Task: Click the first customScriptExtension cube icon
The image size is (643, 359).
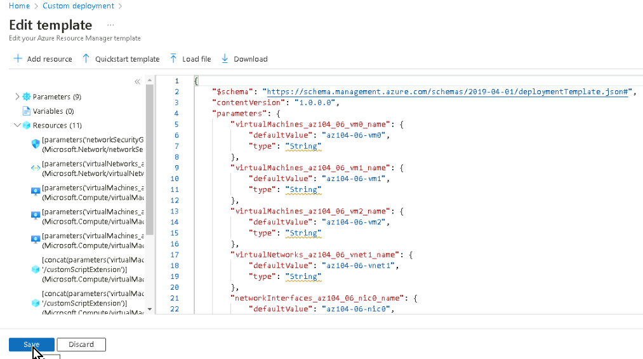Action: [x=36, y=269]
